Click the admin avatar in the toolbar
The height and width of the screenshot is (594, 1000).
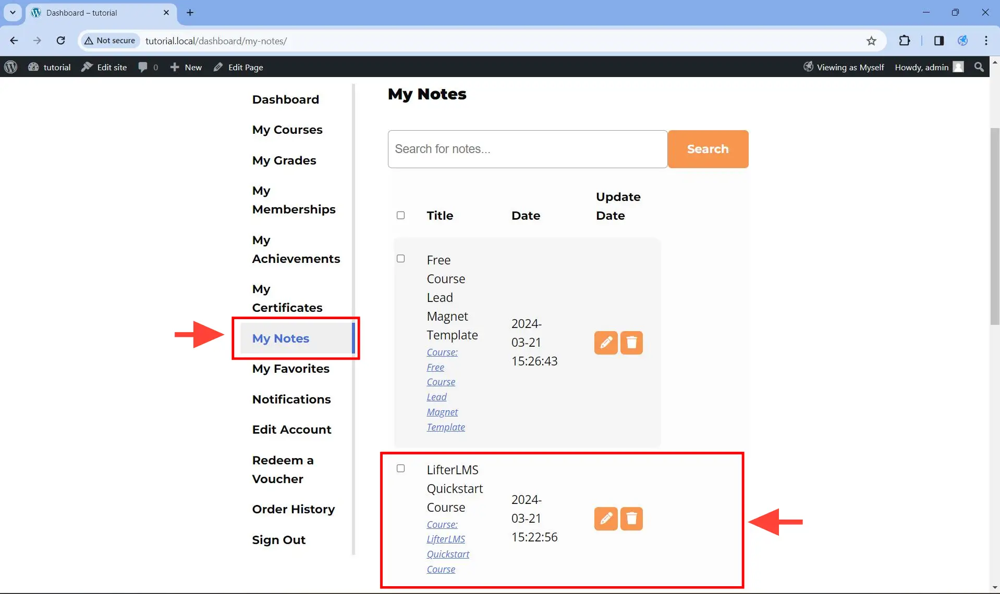(958, 67)
